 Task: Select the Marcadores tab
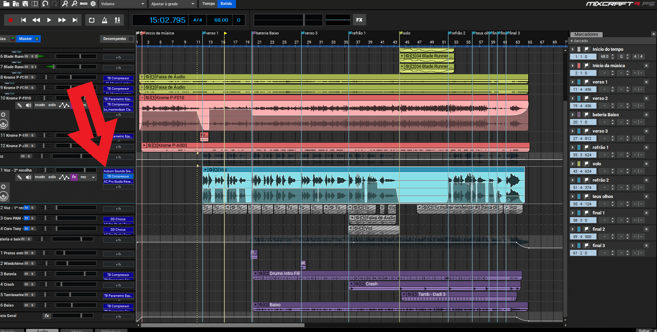click(586, 34)
